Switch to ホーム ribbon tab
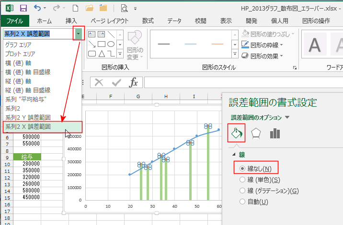343x225 pixels. [45, 21]
